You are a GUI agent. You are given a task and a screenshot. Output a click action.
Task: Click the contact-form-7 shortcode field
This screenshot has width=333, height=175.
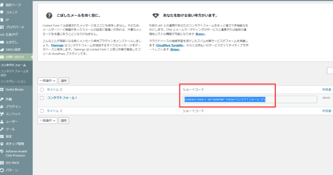click(x=250, y=100)
